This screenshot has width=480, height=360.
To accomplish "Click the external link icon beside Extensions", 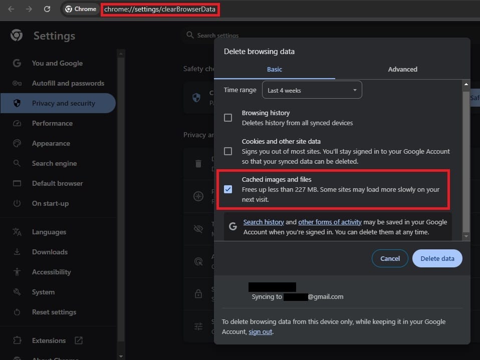I will [x=79, y=340].
